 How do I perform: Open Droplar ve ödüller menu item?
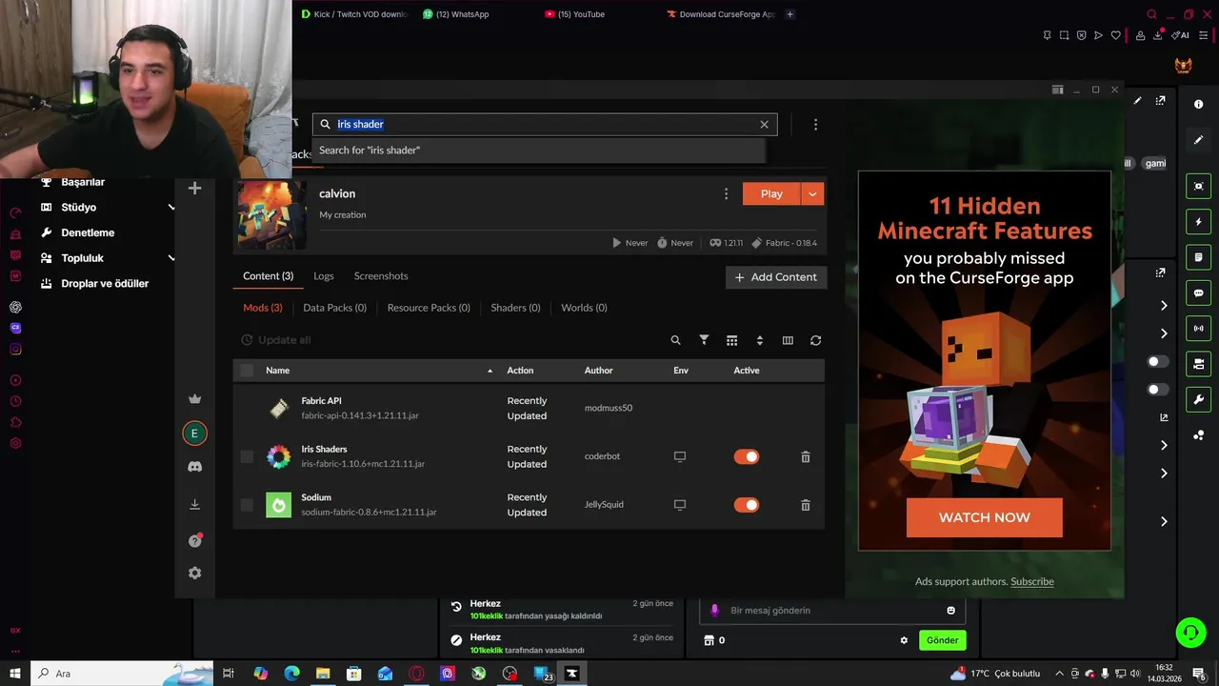click(105, 284)
